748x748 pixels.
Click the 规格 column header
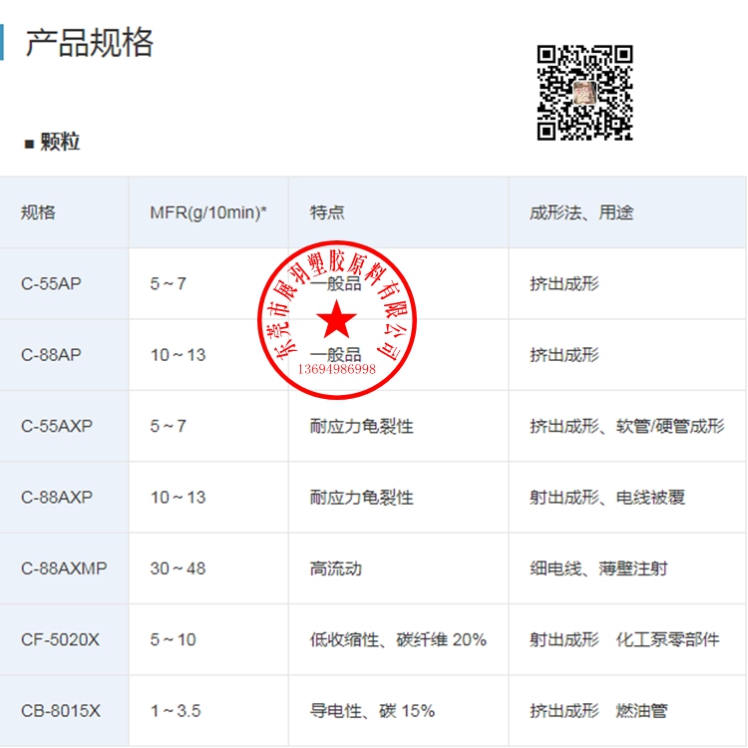tap(39, 212)
